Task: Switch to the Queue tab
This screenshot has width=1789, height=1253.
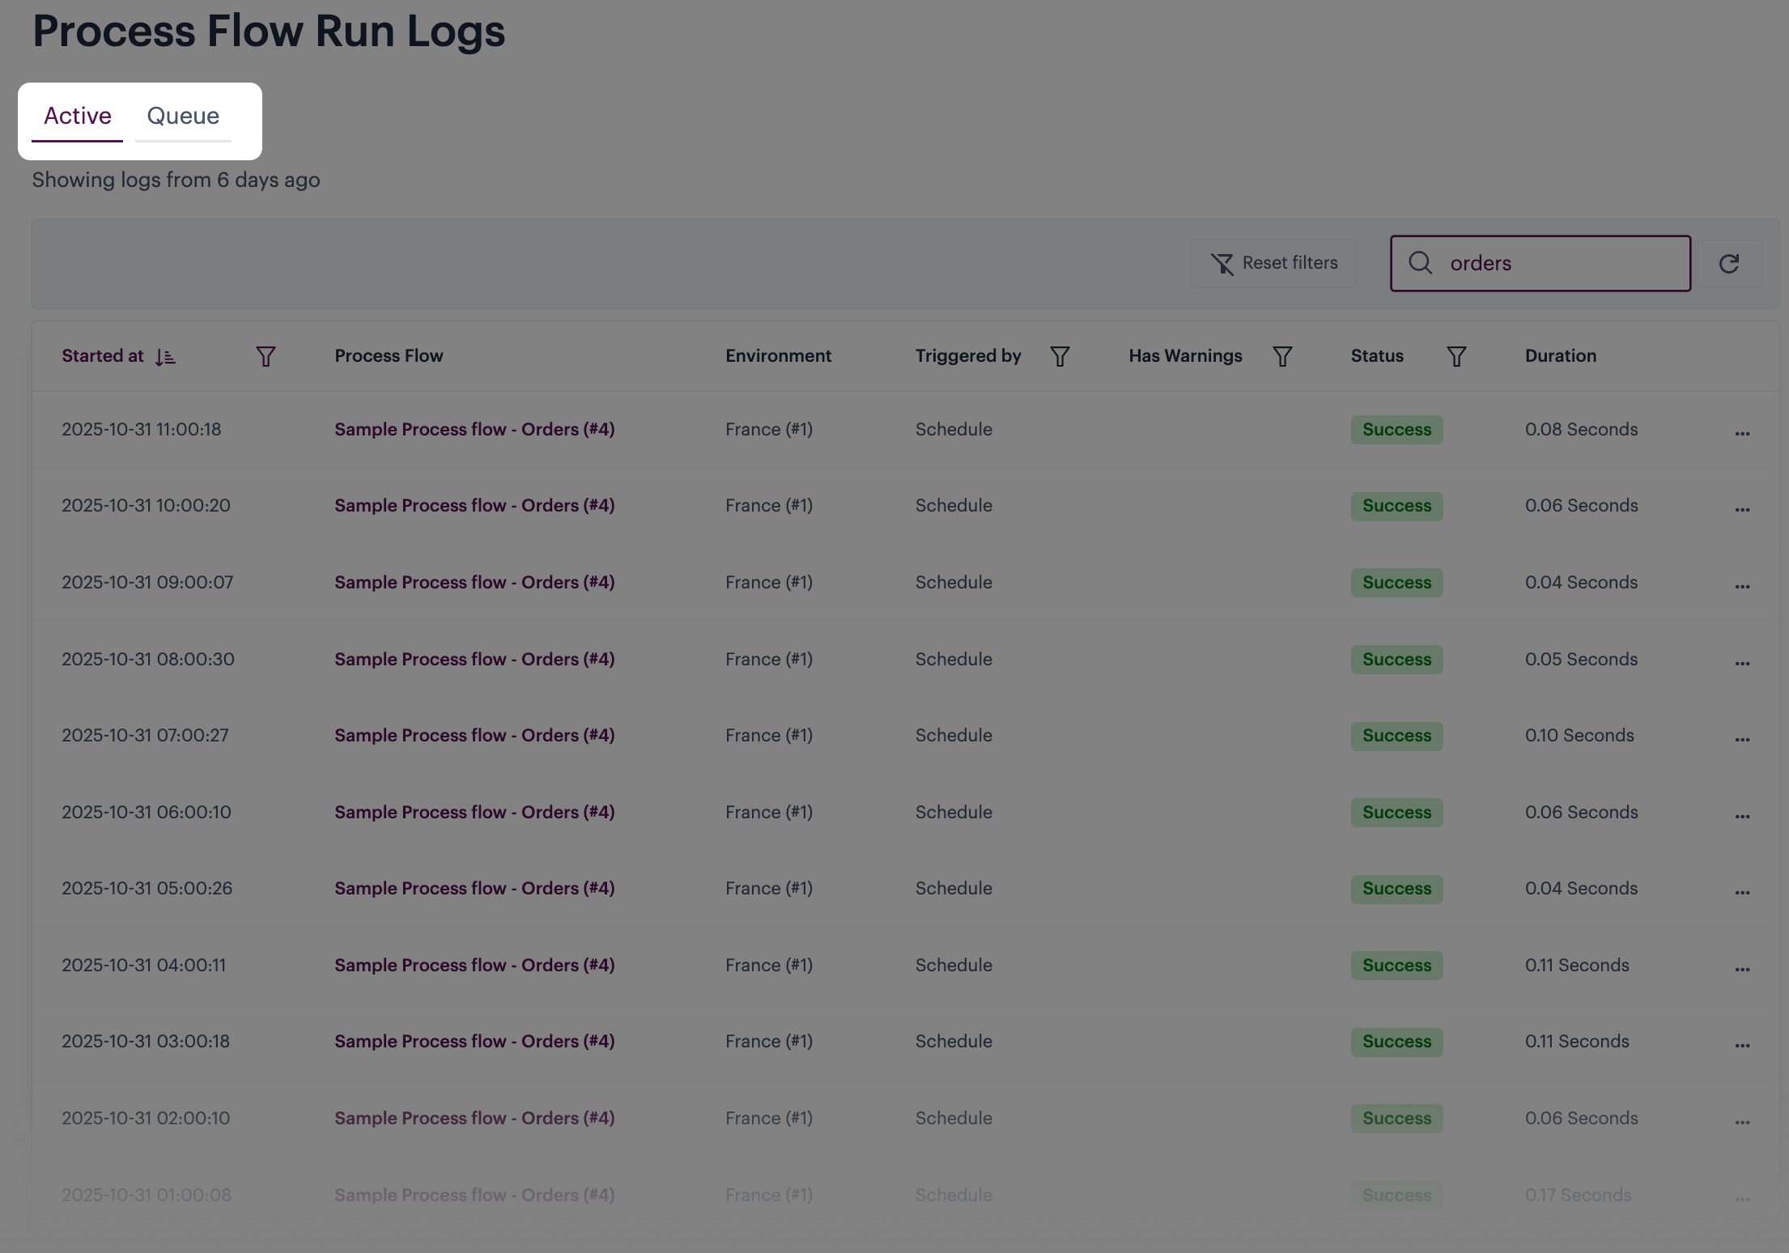Action: pyautogui.click(x=183, y=117)
